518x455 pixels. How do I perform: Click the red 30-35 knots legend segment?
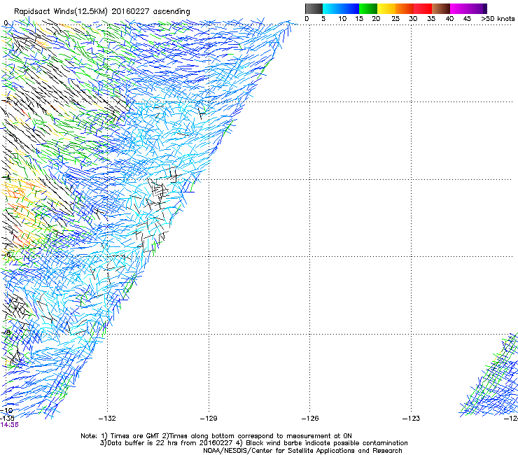[x=423, y=8]
